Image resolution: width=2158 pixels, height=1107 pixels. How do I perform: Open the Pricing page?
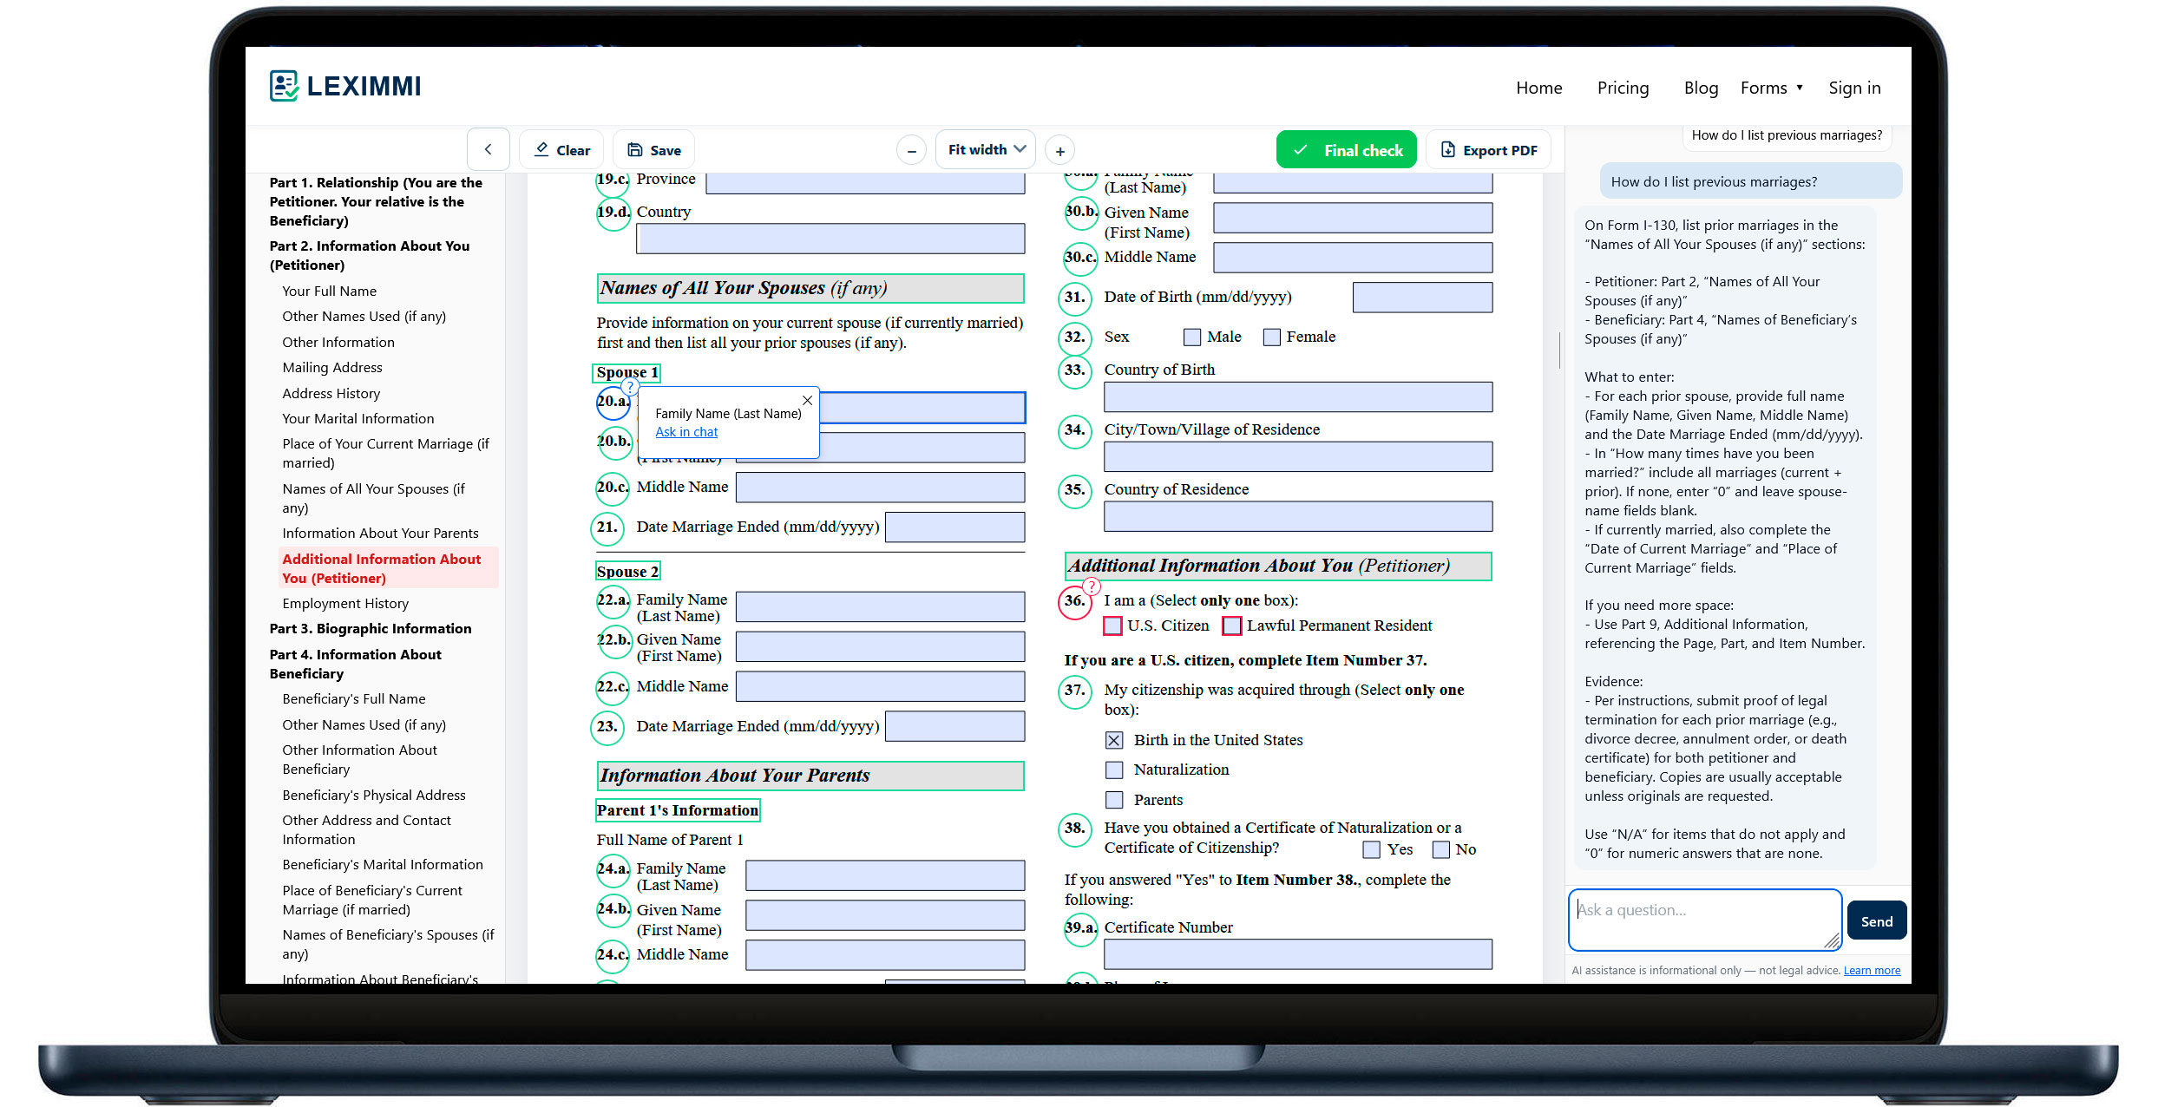click(1623, 88)
